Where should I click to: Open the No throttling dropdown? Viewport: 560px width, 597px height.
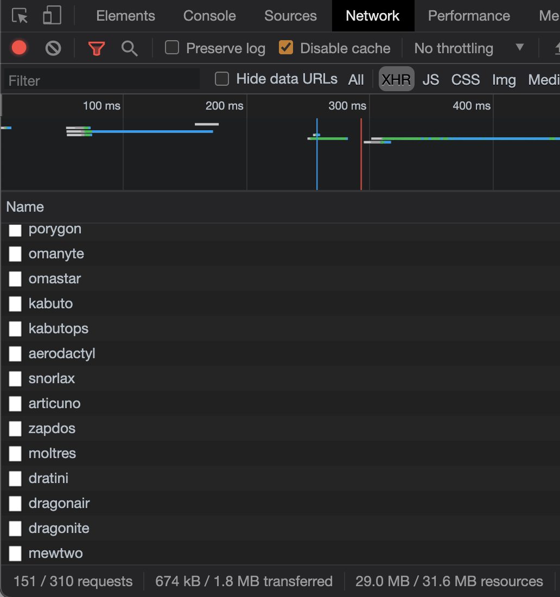(x=469, y=48)
